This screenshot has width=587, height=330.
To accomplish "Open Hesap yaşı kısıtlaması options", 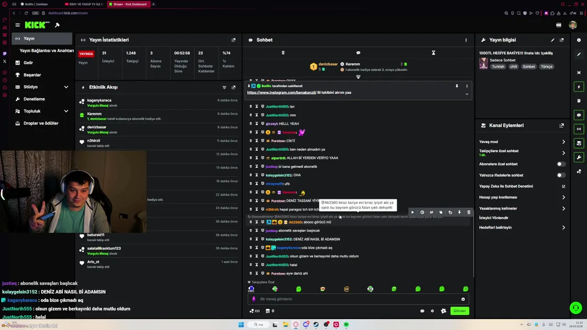I will click(564, 198).
